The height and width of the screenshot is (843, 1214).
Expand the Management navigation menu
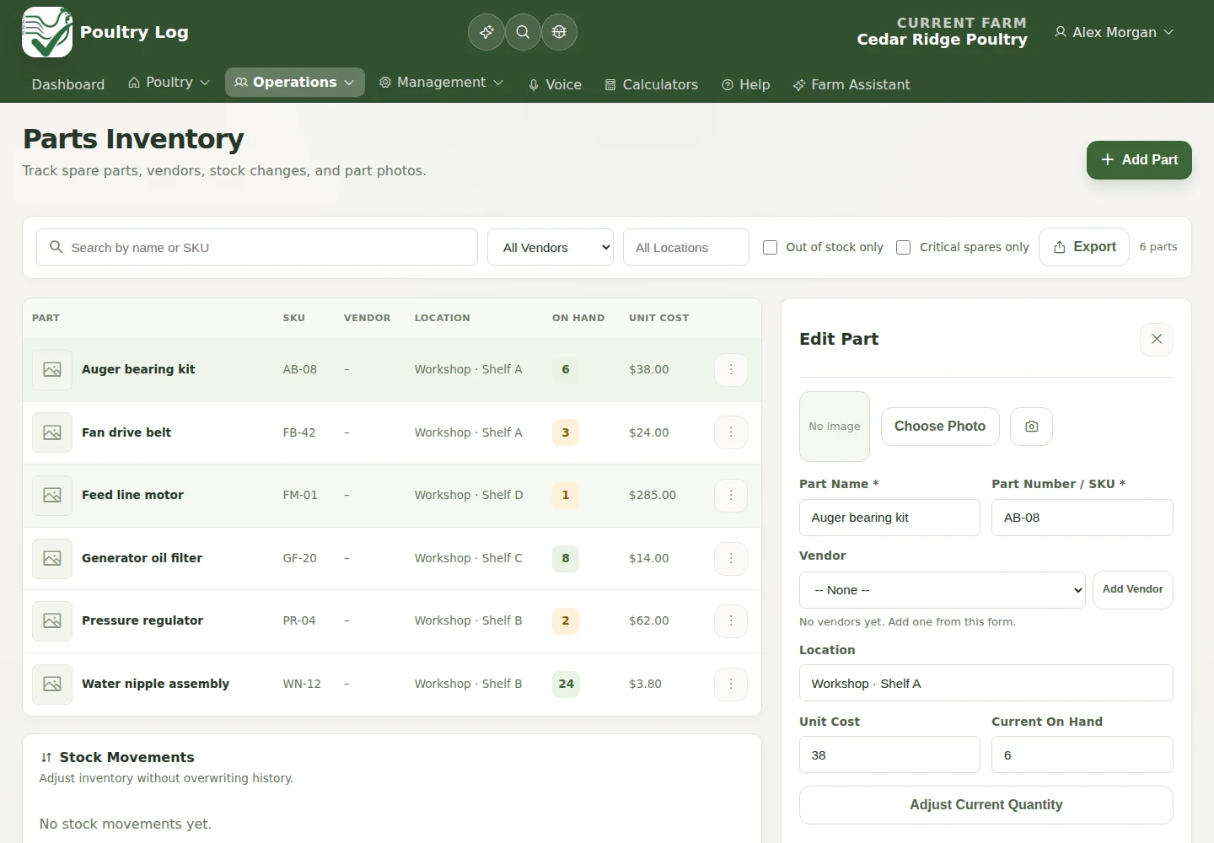pos(441,83)
